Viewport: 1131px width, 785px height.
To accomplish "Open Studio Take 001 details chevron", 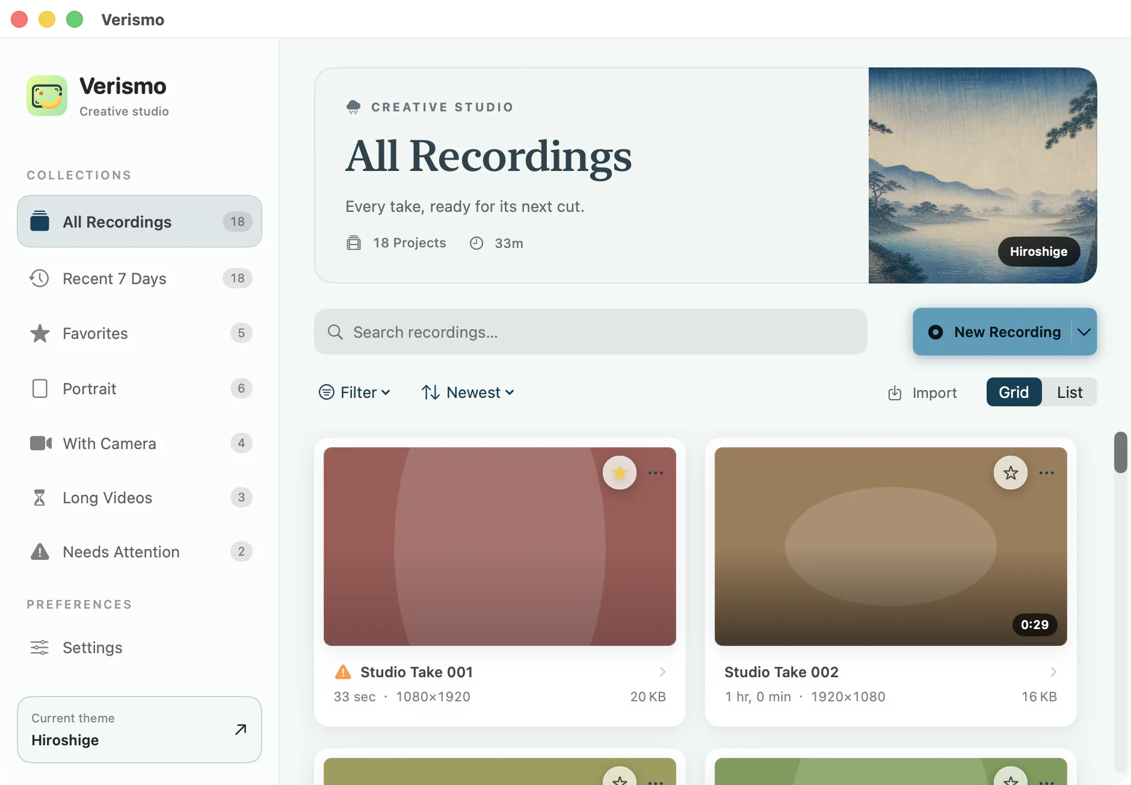I will click(x=662, y=671).
